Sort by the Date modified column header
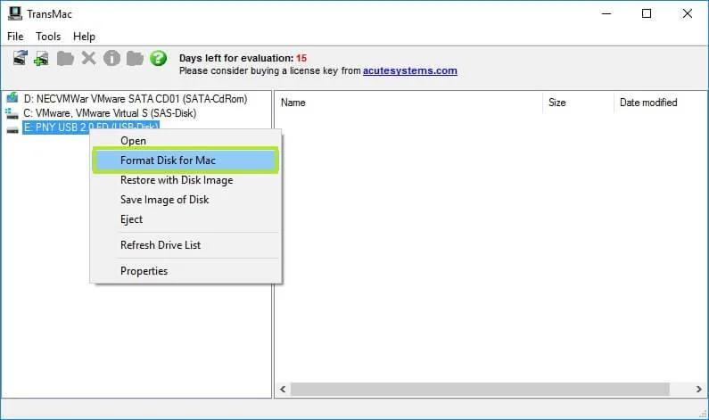The width and height of the screenshot is (709, 420). 661,103
